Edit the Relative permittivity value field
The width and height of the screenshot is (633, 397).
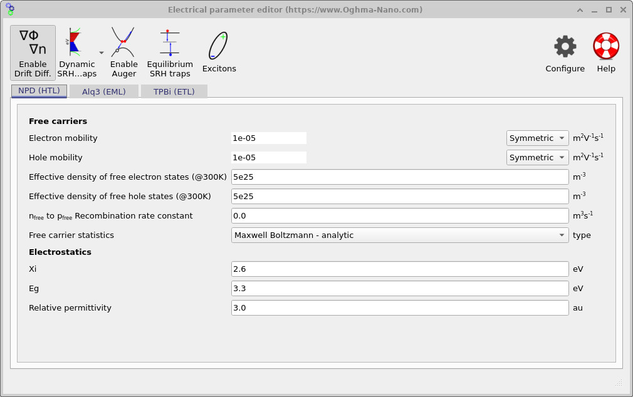[x=399, y=307]
